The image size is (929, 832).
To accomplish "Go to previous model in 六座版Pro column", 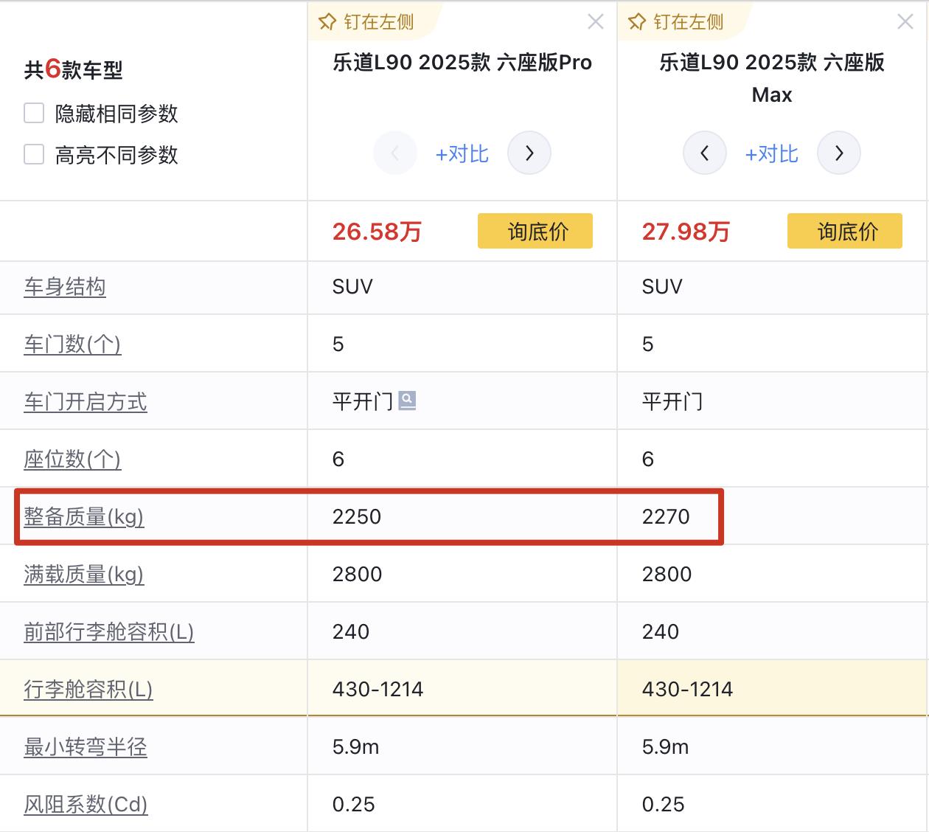I will (x=395, y=153).
